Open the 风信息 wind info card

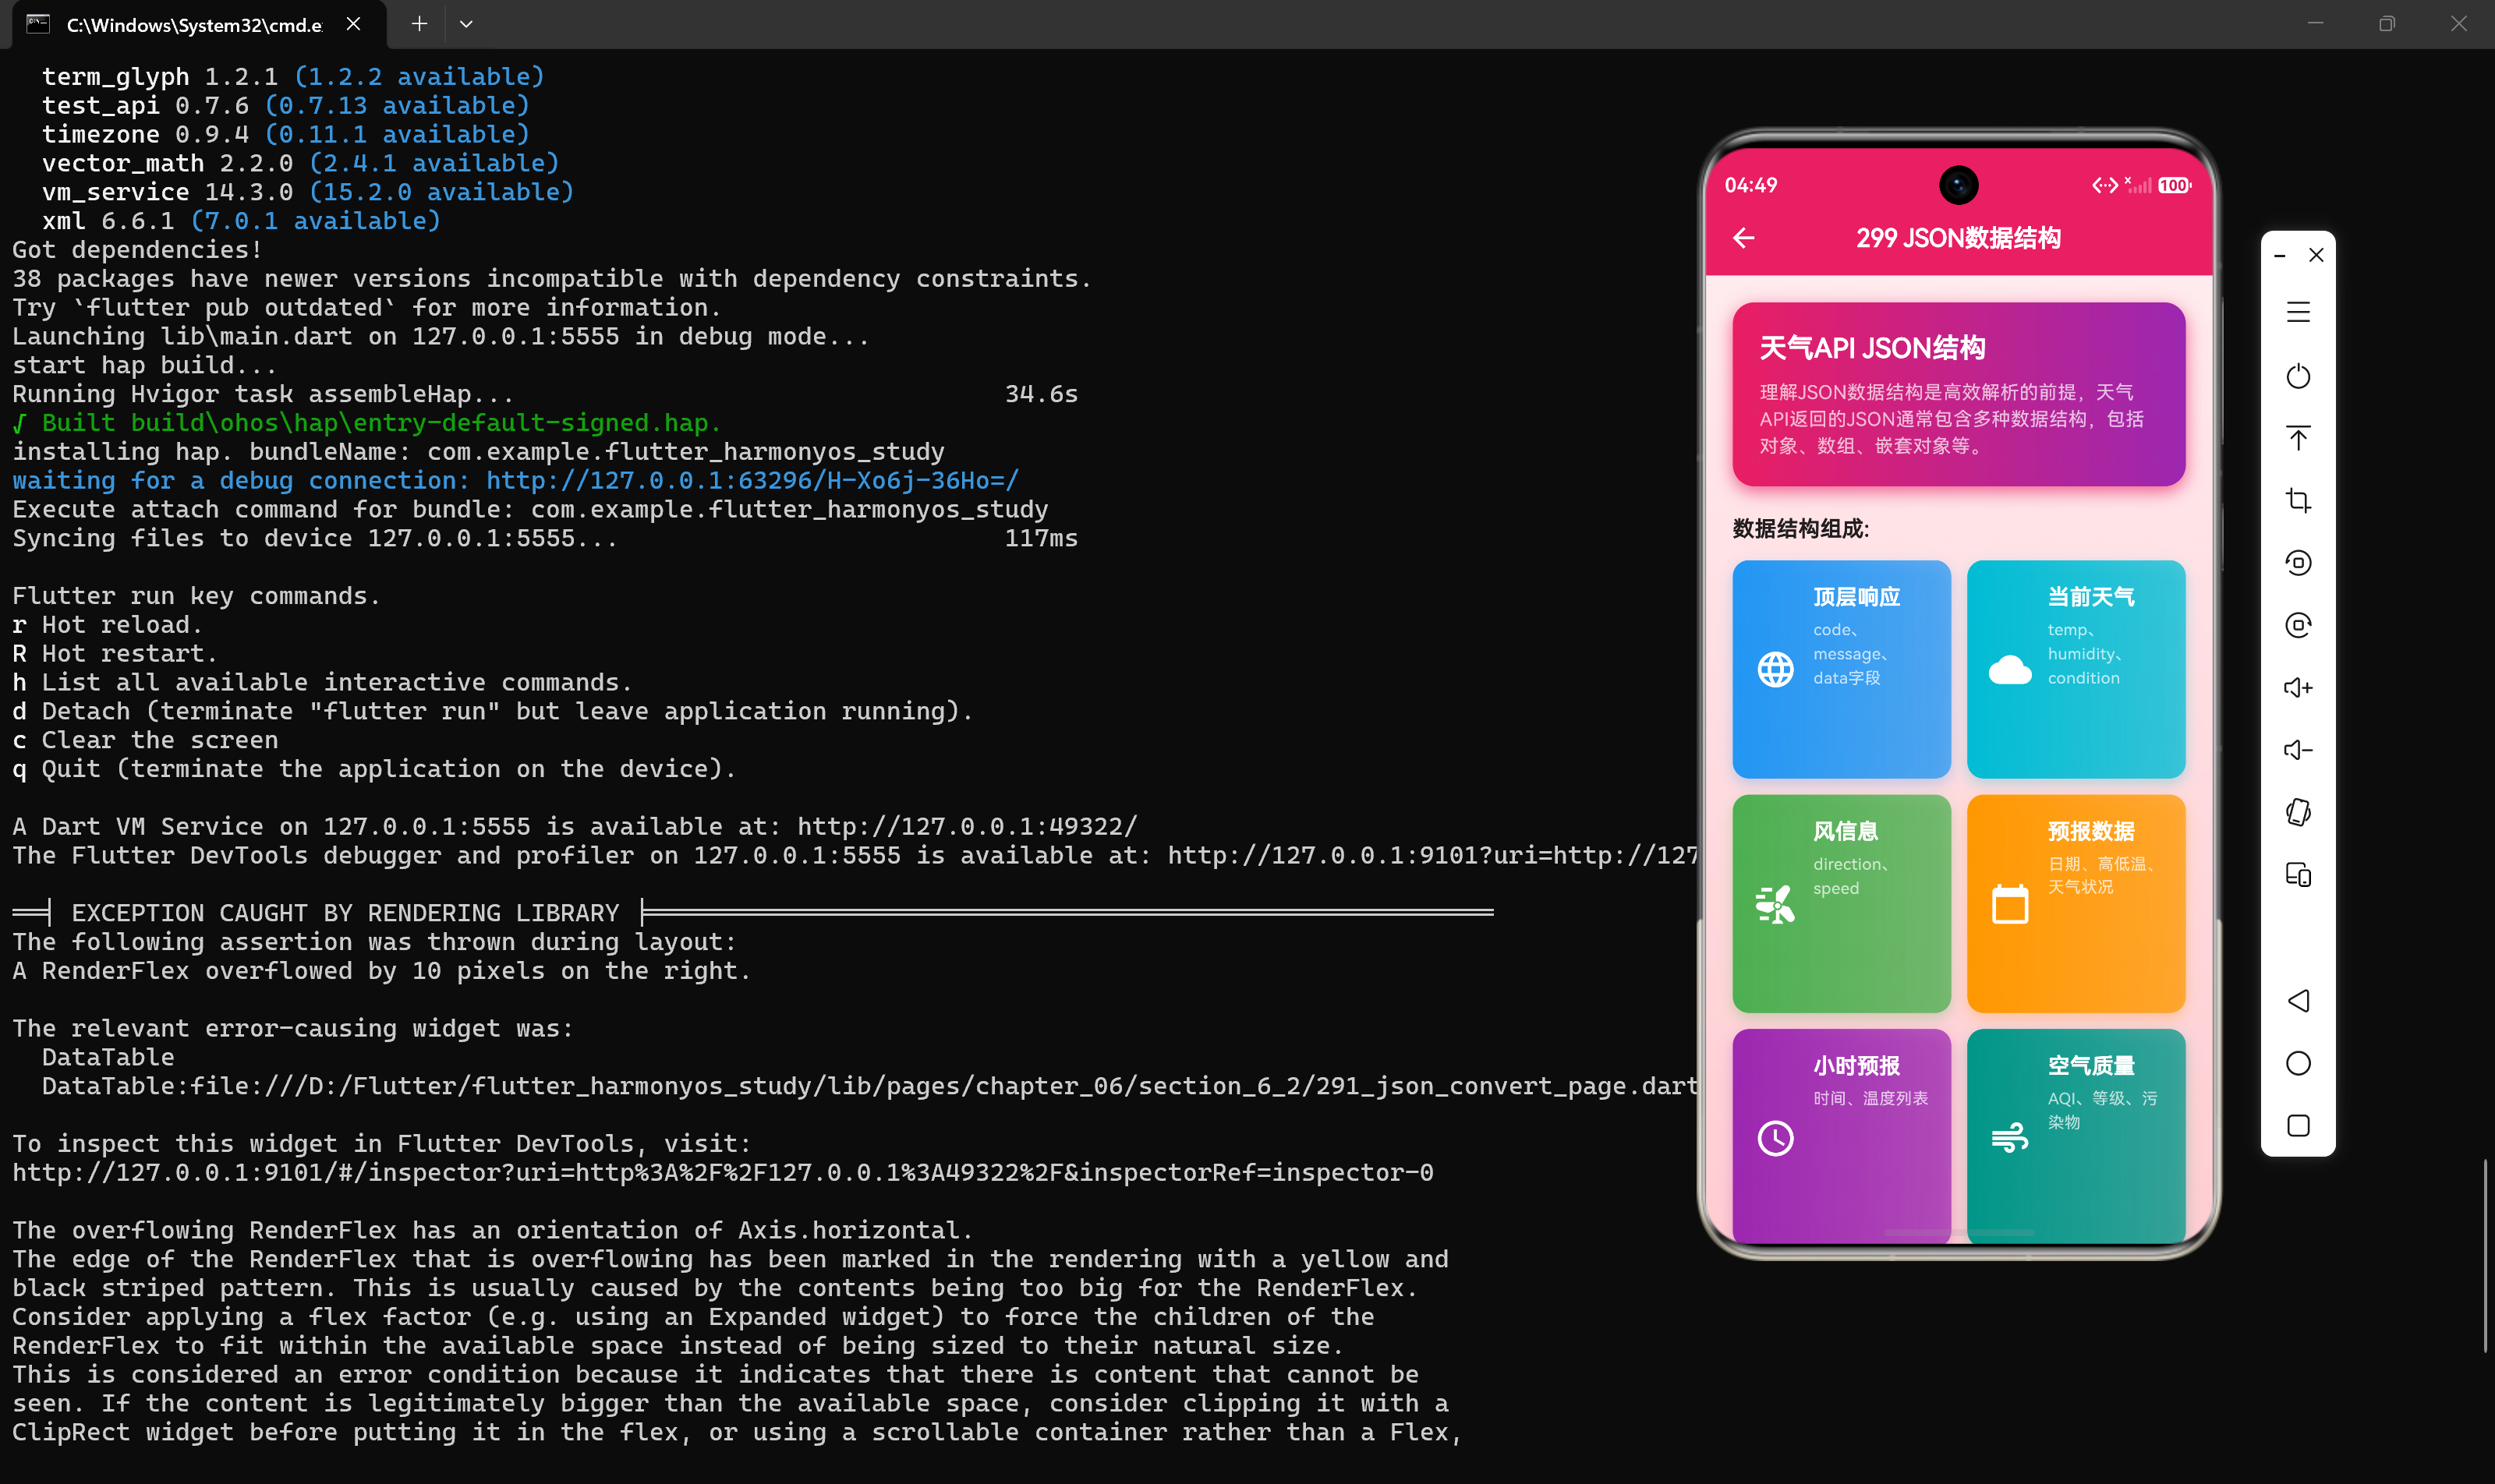point(1841,903)
